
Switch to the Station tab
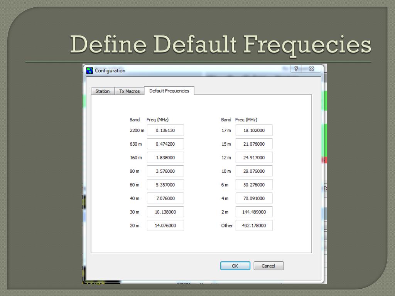click(103, 91)
